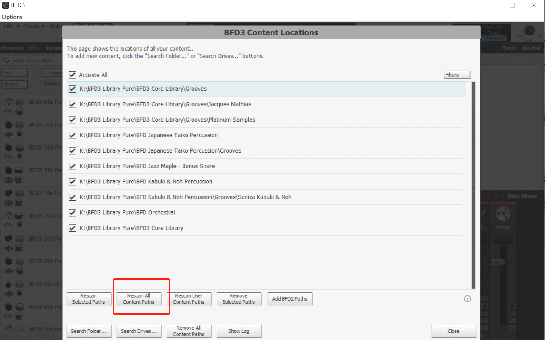Click Remove All Content Paths
This screenshot has width=545, height=340.
189,331
